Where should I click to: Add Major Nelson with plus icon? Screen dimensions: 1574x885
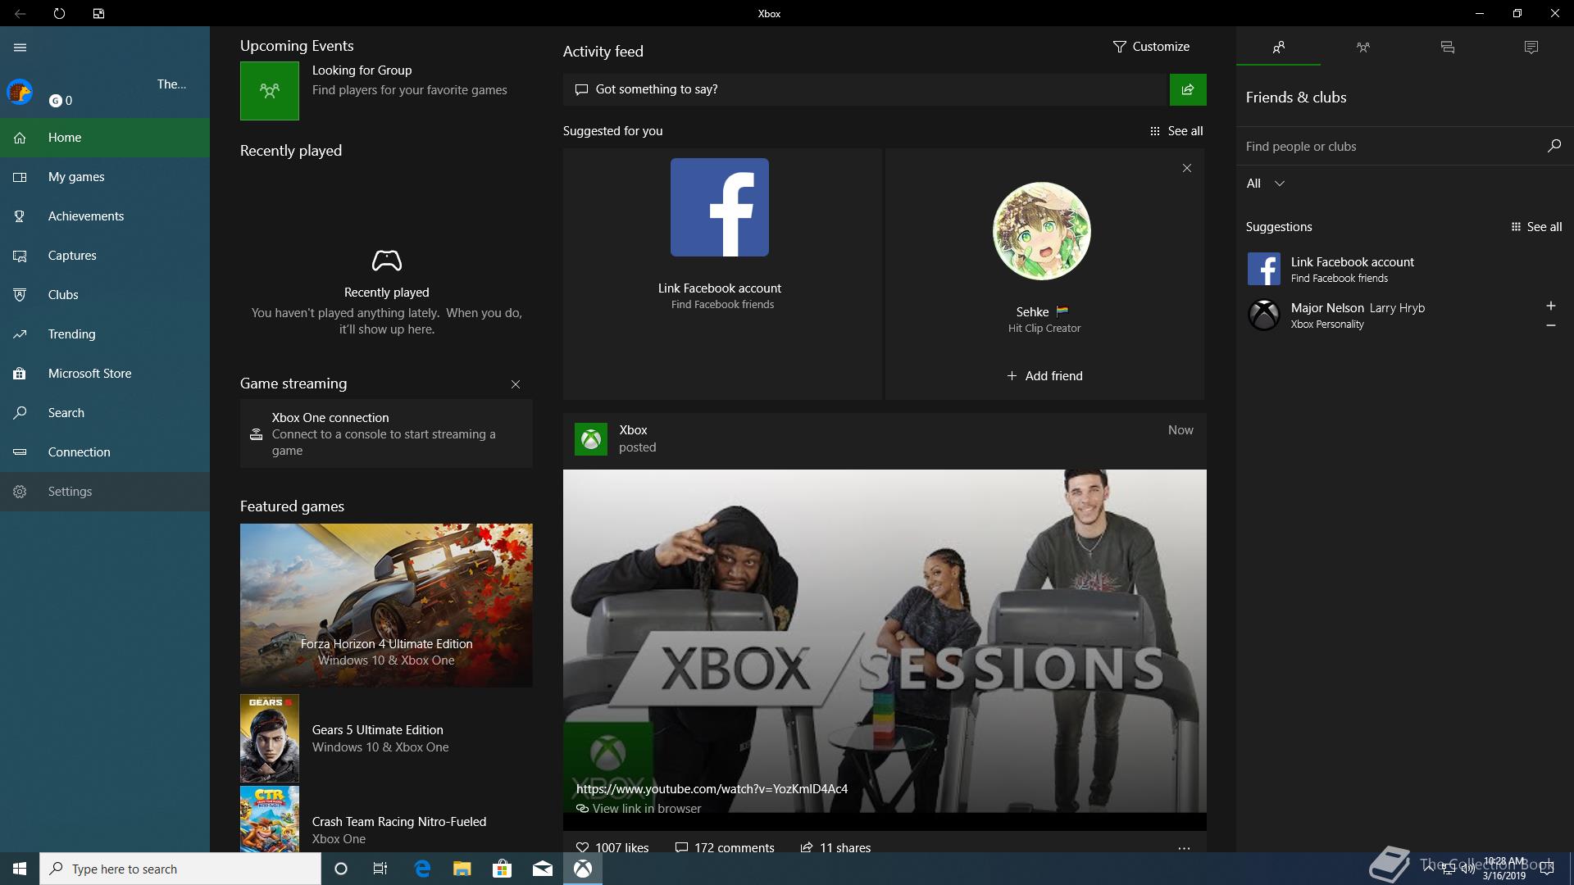point(1550,306)
